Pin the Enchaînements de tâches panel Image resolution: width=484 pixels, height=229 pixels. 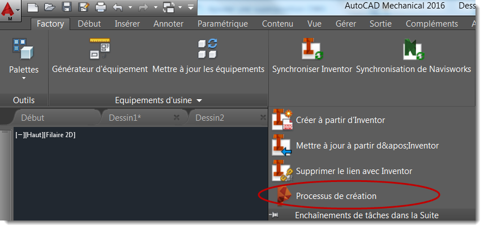click(x=273, y=215)
